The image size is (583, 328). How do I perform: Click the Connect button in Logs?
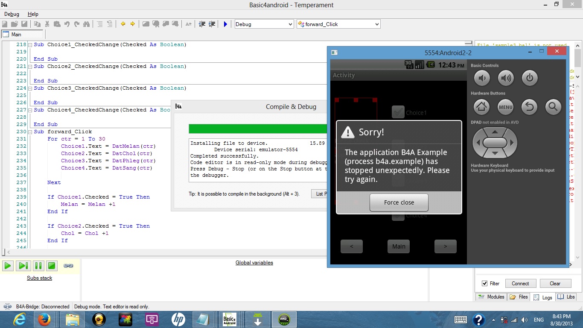click(x=520, y=284)
